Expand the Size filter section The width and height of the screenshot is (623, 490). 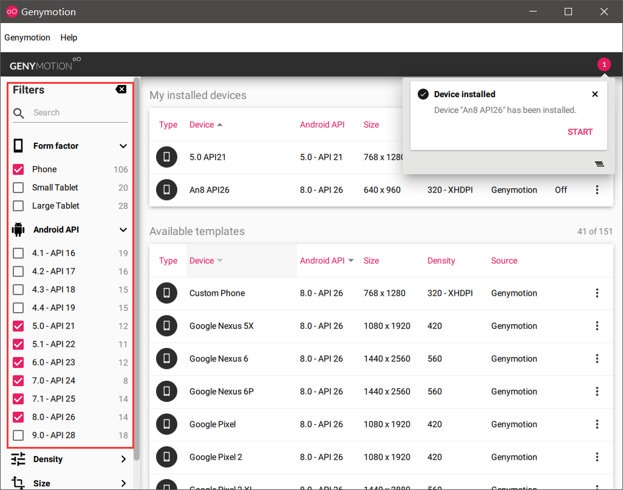(123, 483)
